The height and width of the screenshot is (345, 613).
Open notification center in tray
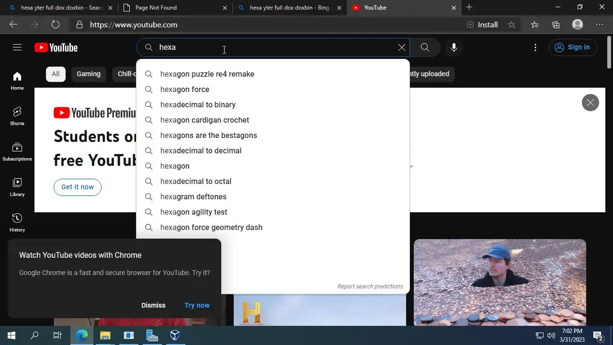pyautogui.click(x=598, y=335)
